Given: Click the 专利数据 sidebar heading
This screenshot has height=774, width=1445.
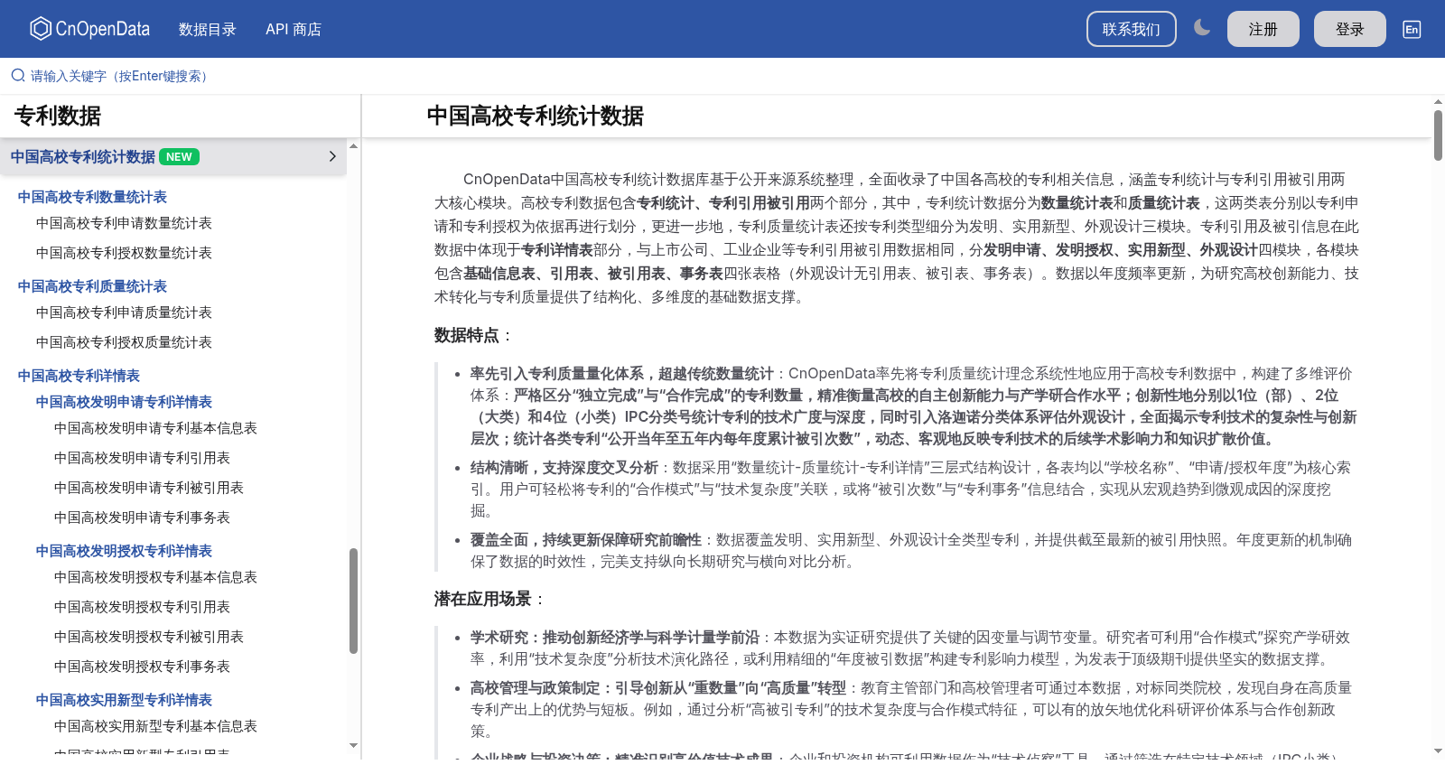Looking at the screenshot, I should tap(58, 116).
